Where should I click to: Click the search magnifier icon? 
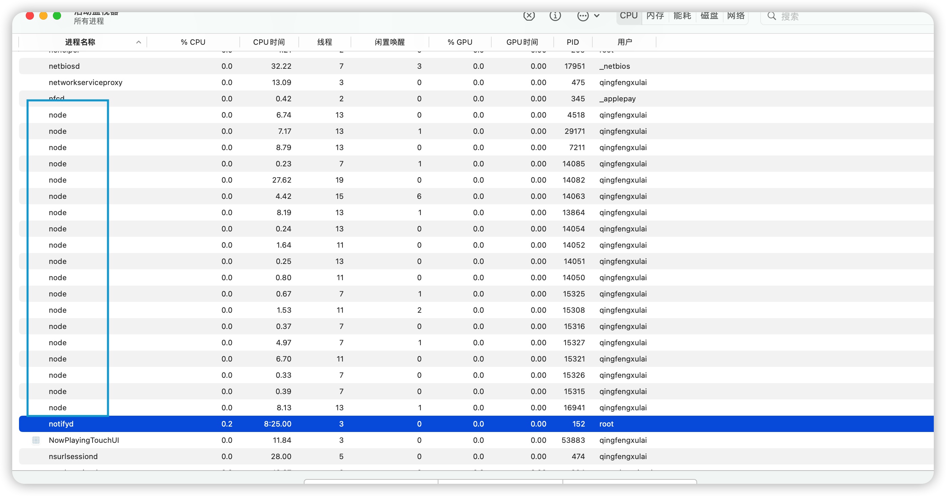click(772, 16)
